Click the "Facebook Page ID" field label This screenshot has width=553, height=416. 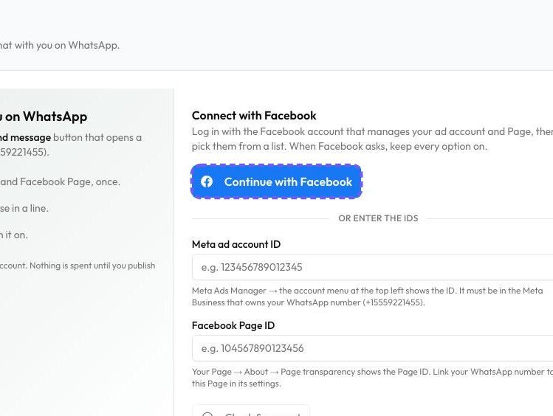click(233, 325)
